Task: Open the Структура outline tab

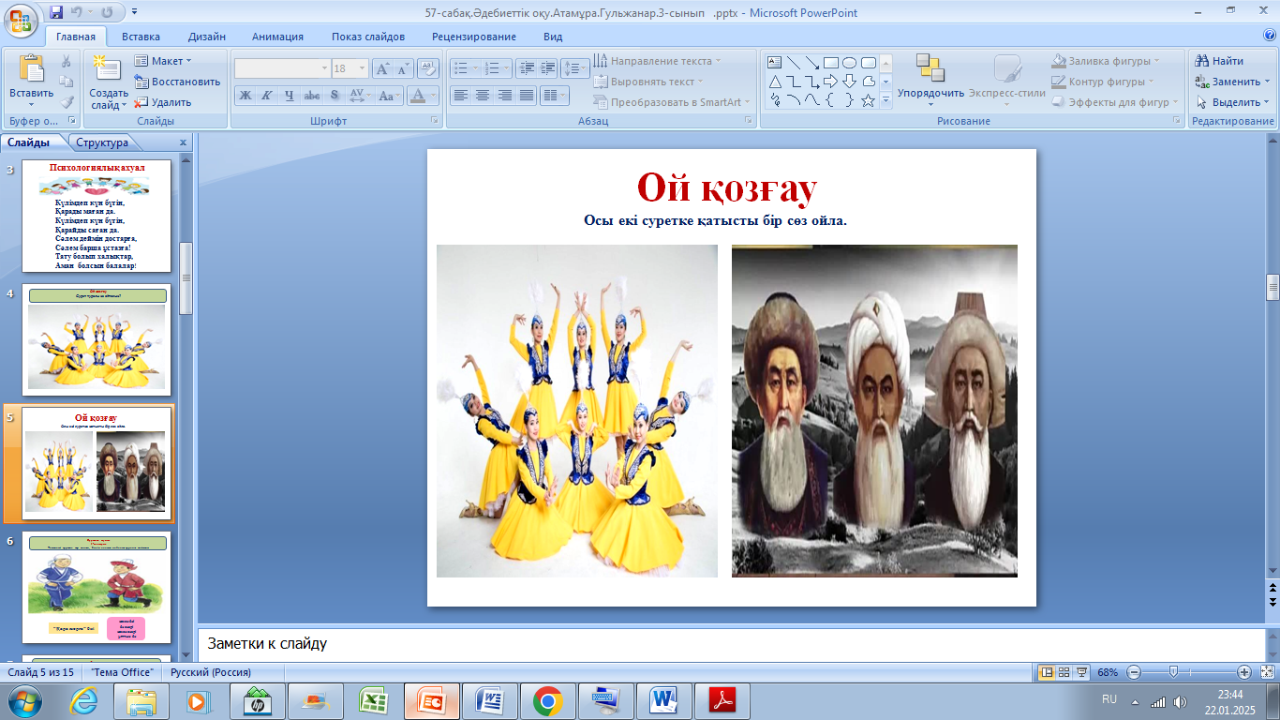Action: point(102,142)
